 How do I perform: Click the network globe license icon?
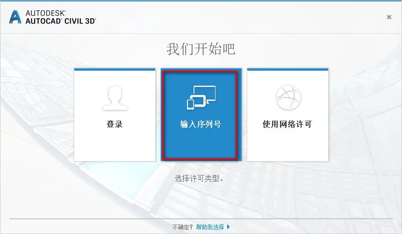click(288, 97)
